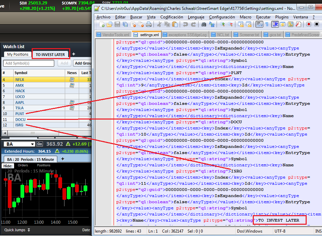Click the News column header
This screenshot has height=236, width=322.
(x=72, y=73)
